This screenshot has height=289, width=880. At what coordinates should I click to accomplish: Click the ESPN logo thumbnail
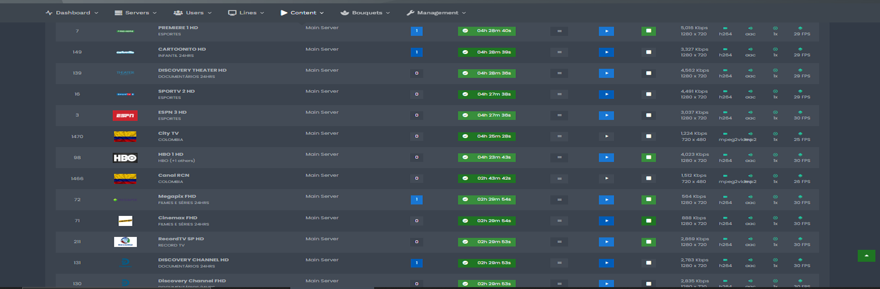point(125,116)
